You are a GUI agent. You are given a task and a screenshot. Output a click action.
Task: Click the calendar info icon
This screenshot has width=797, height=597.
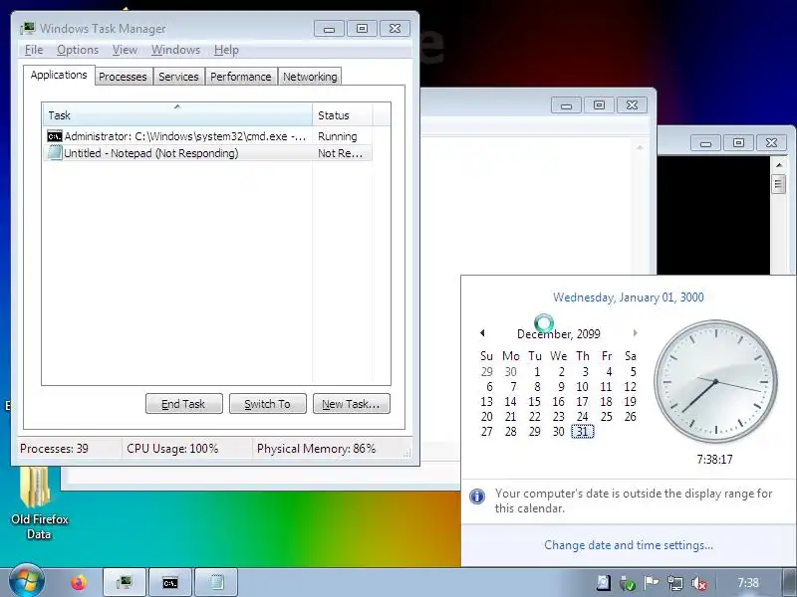[x=477, y=496]
